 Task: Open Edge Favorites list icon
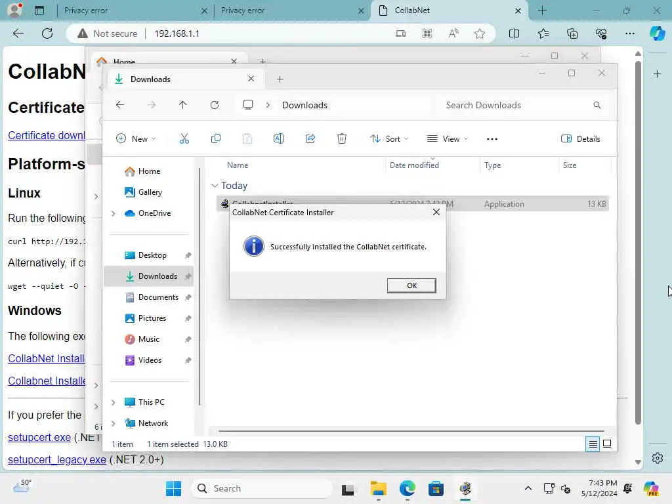pyautogui.click(x=543, y=33)
